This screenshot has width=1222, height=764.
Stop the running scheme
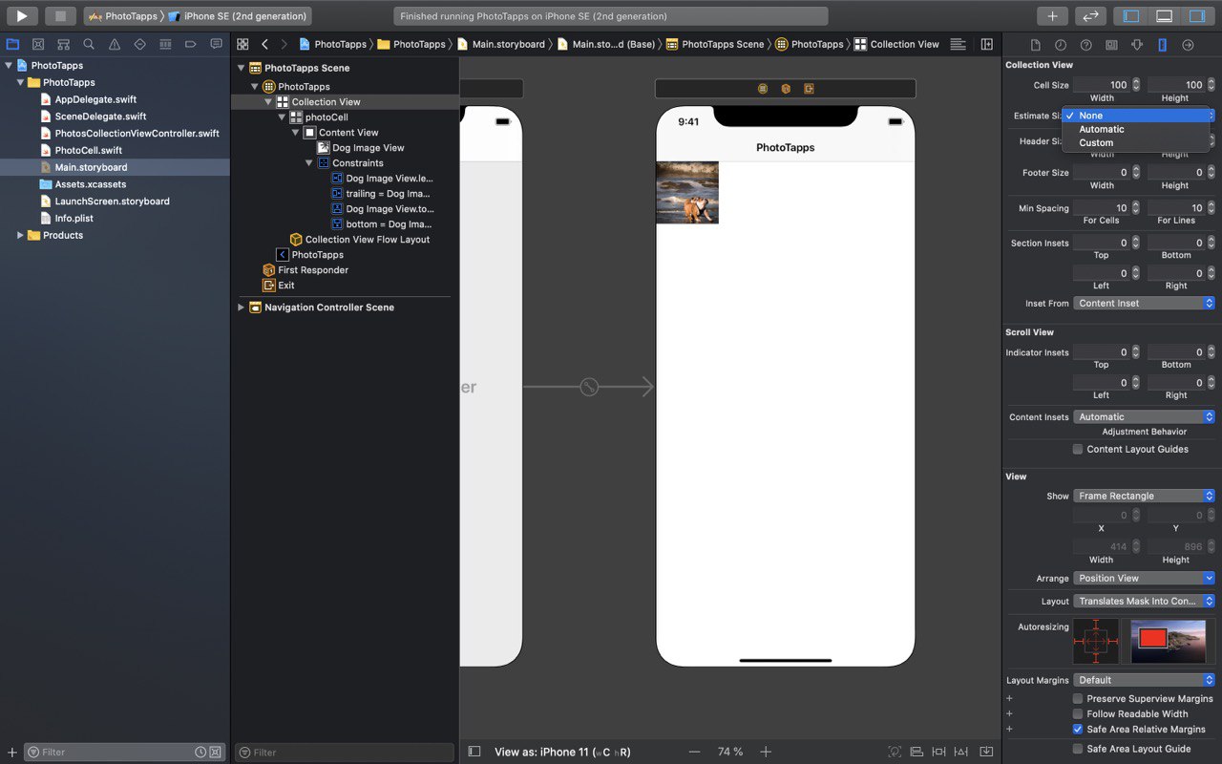click(x=60, y=16)
